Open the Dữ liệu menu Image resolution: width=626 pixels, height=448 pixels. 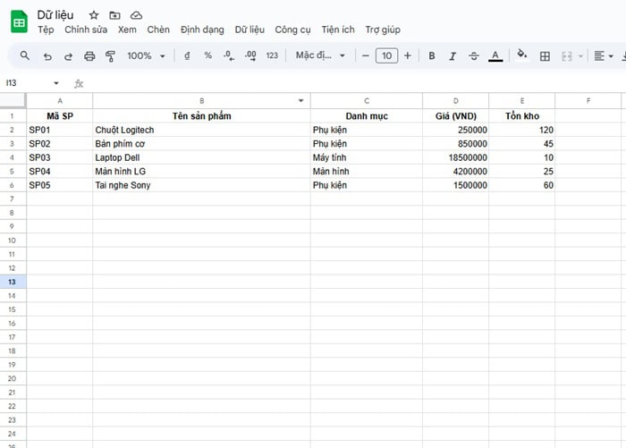(250, 30)
